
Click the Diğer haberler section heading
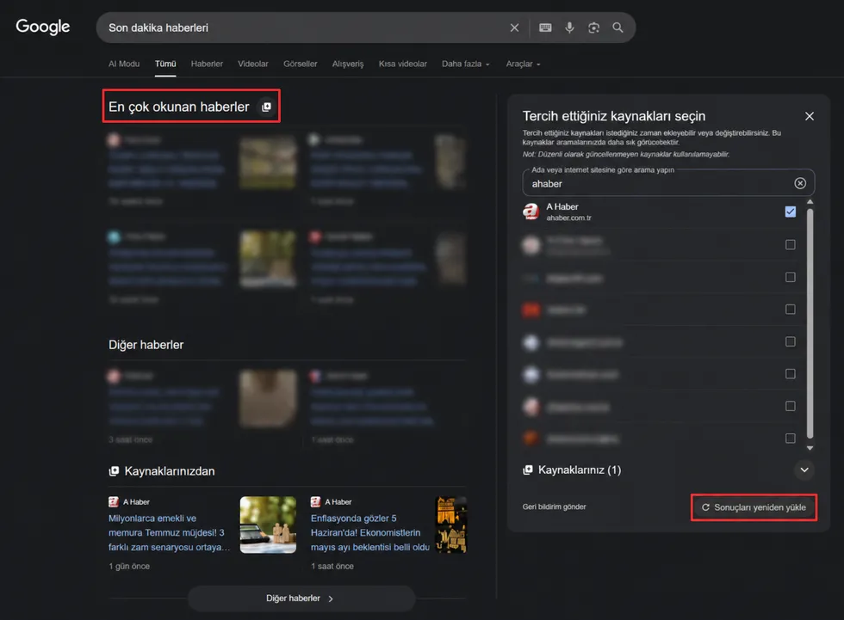coord(146,345)
